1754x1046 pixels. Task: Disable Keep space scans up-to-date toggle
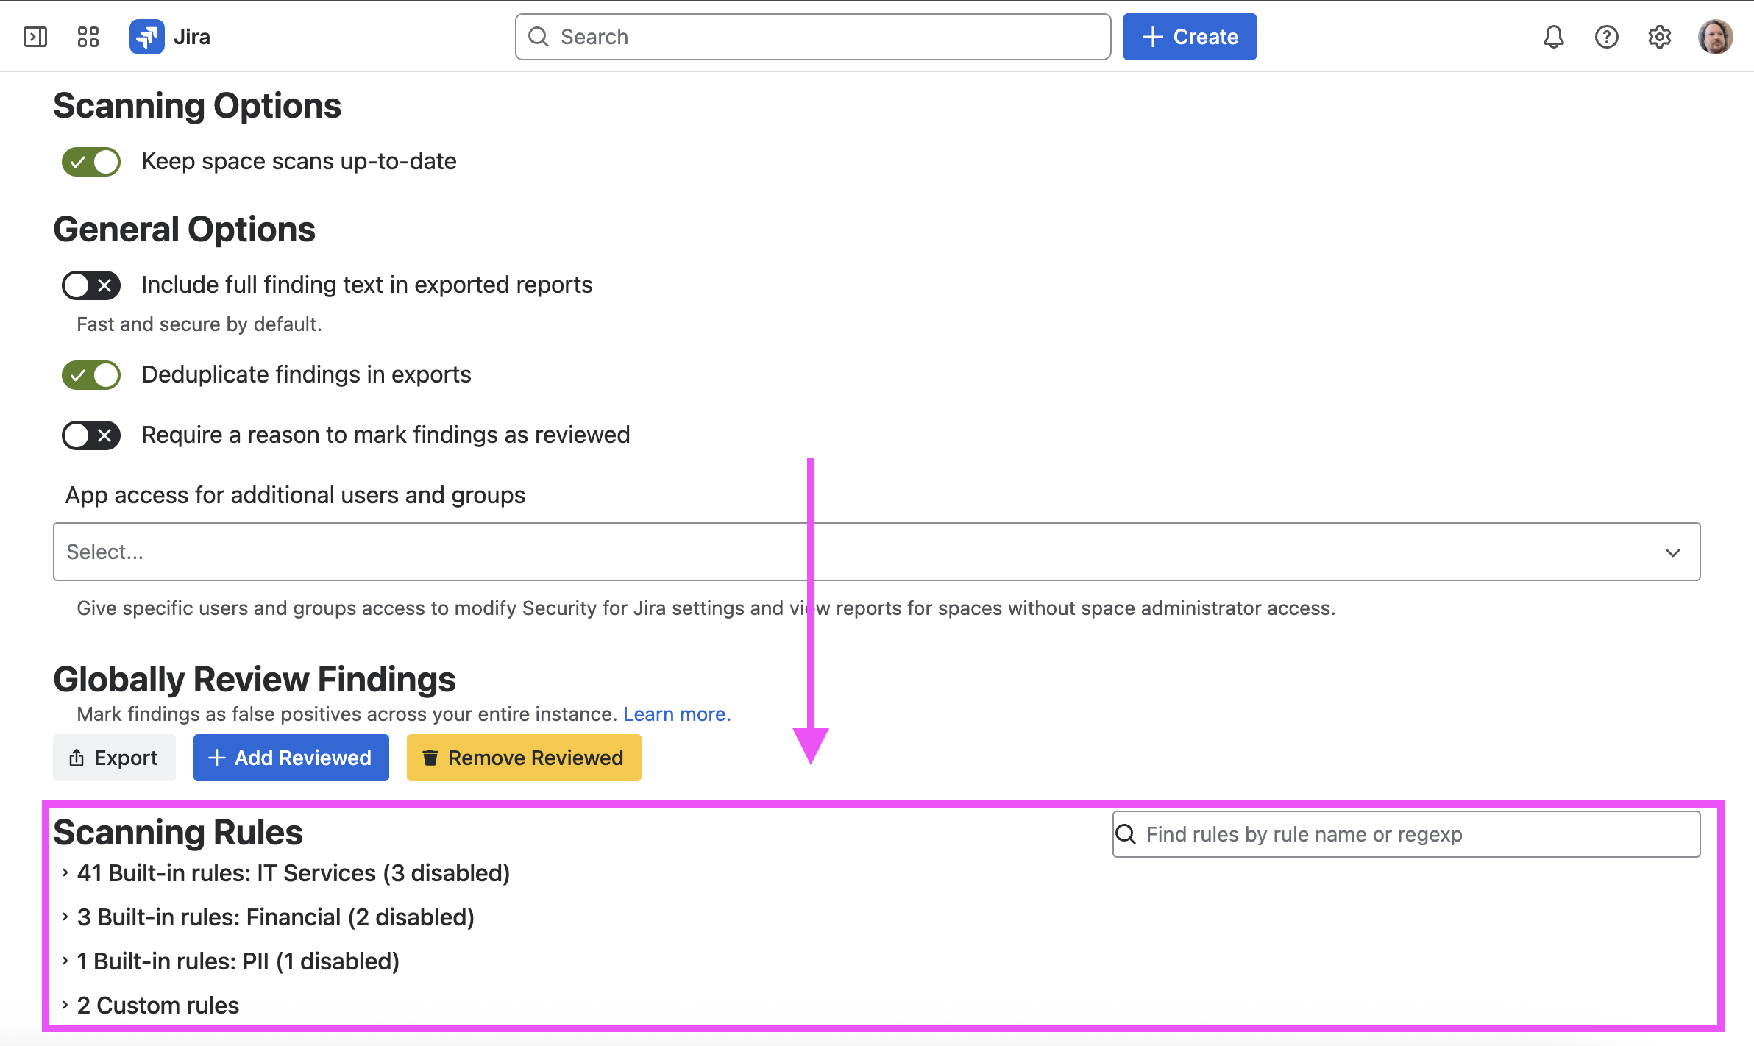(91, 162)
